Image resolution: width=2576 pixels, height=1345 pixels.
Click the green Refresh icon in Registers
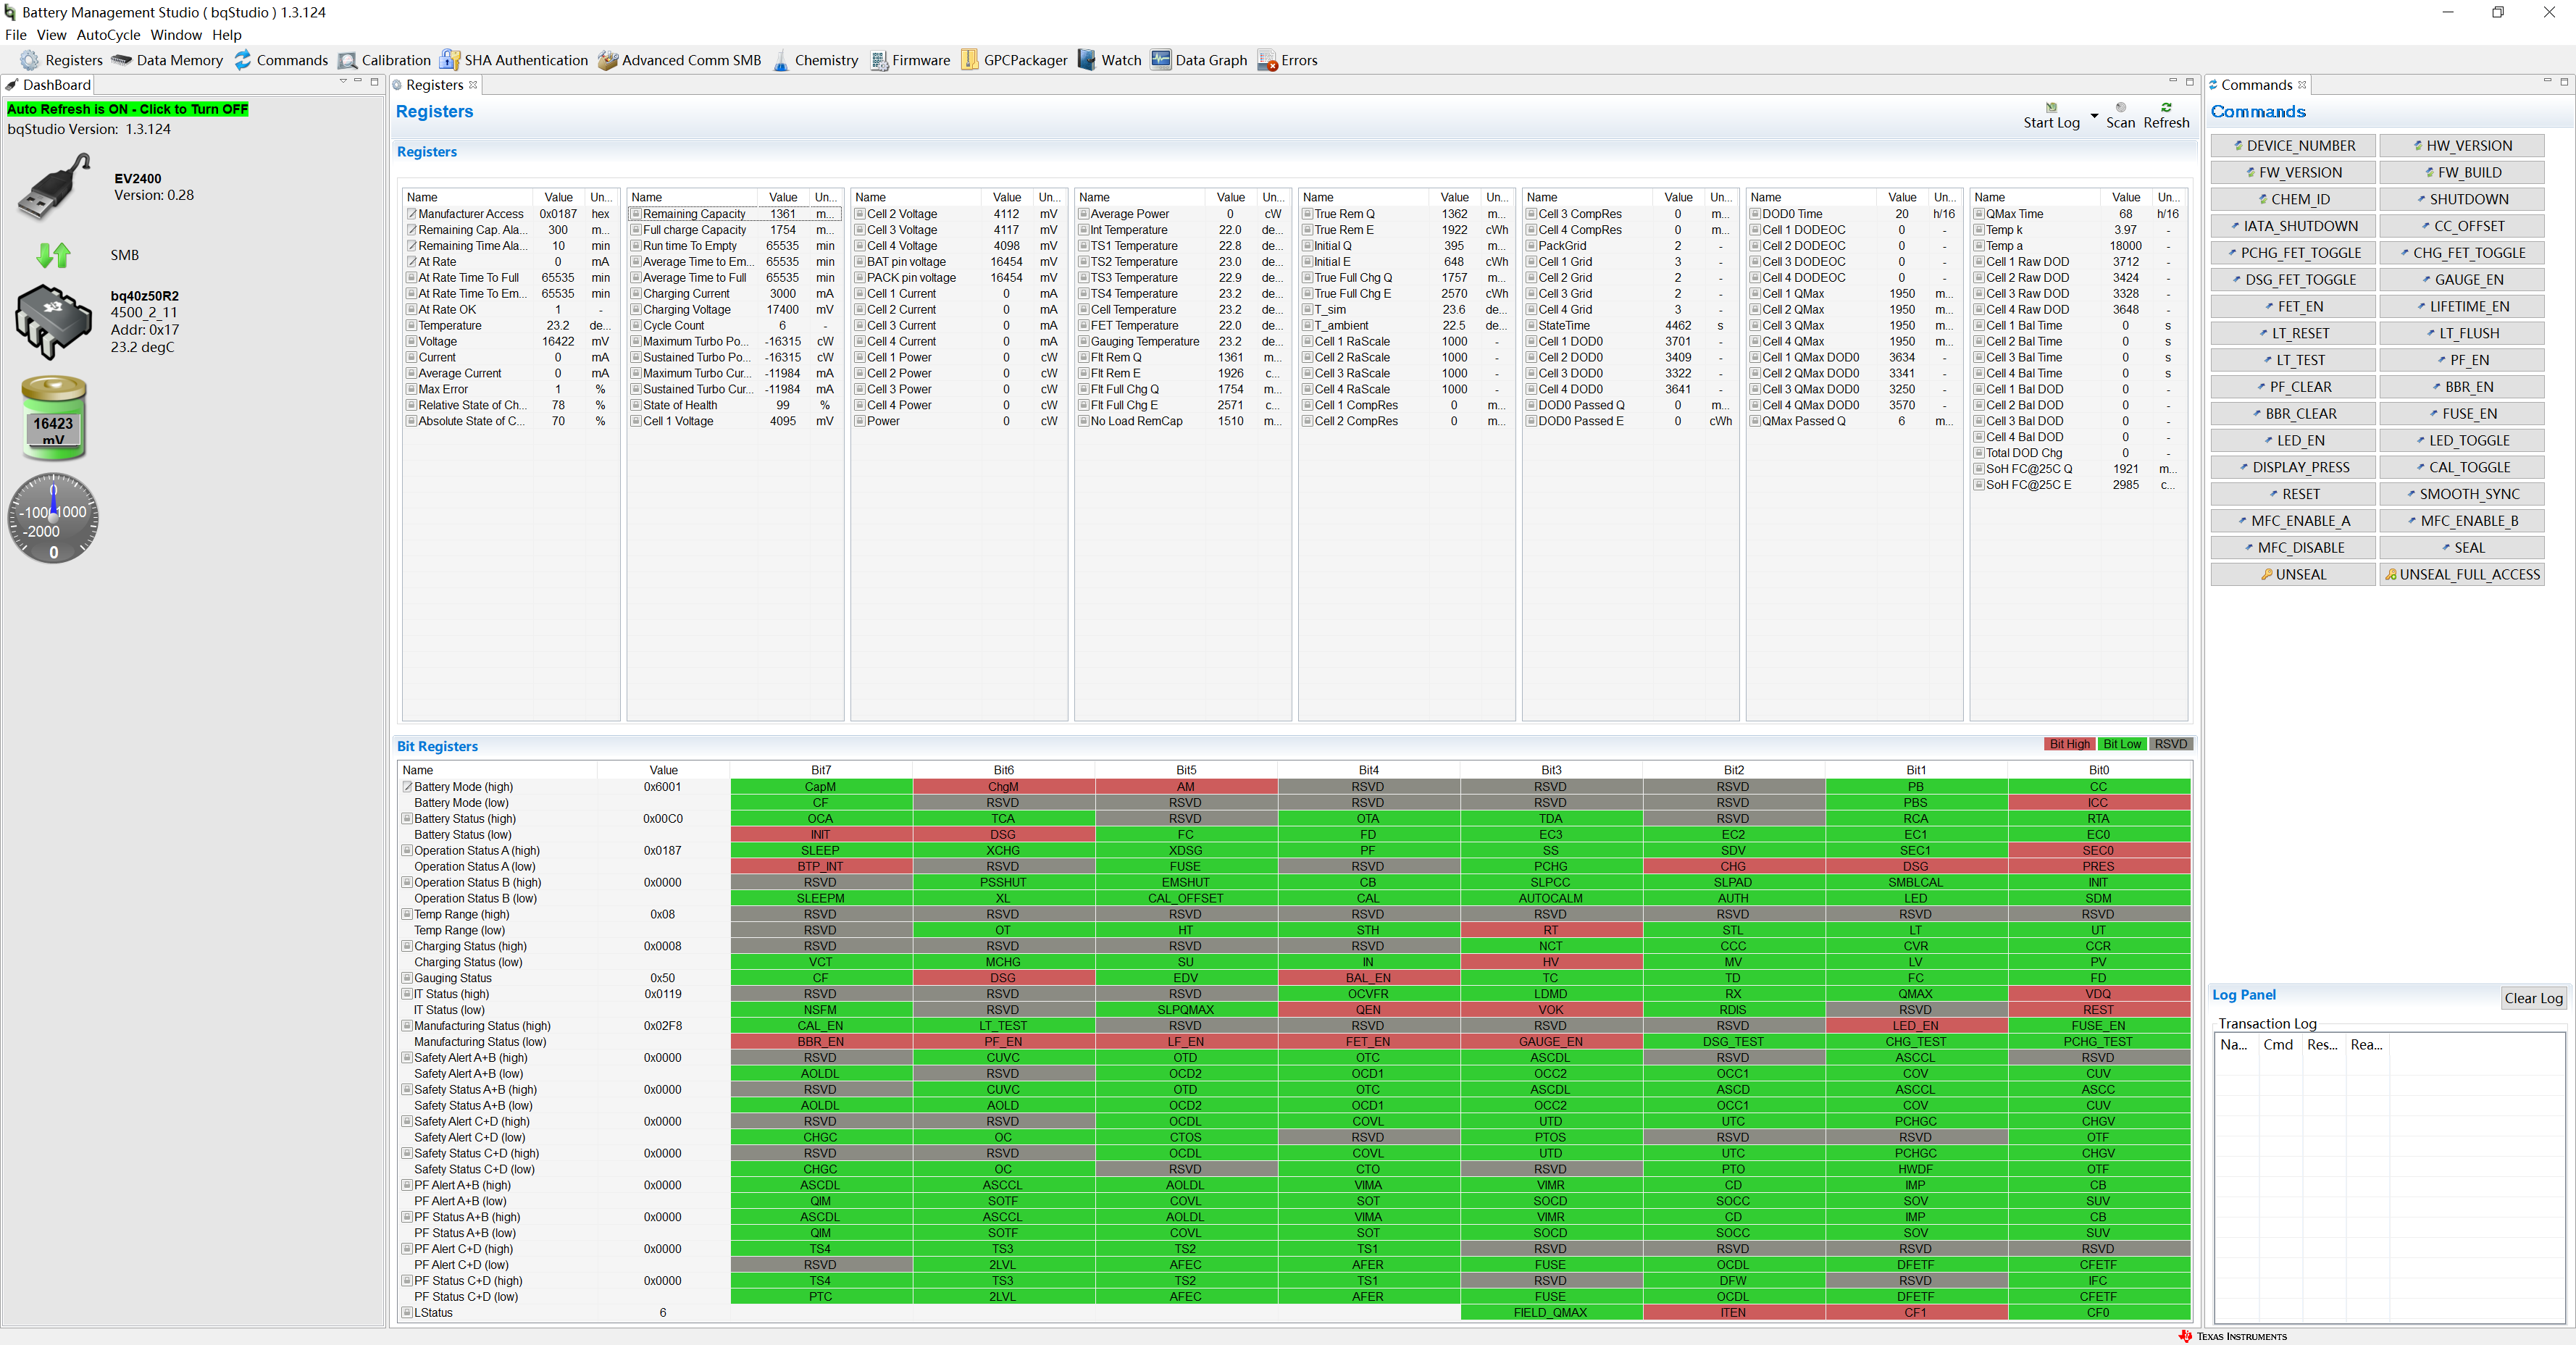pyautogui.click(x=2166, y=107)
